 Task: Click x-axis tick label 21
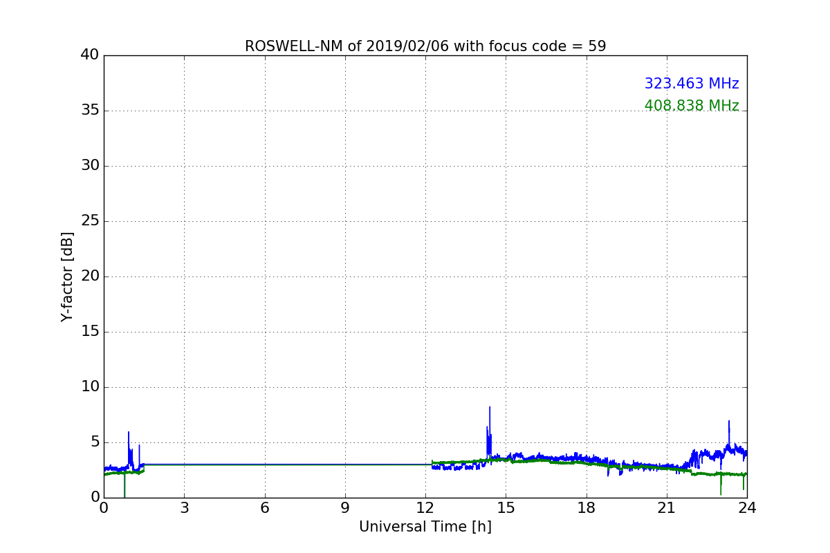(x=667, y=508)
